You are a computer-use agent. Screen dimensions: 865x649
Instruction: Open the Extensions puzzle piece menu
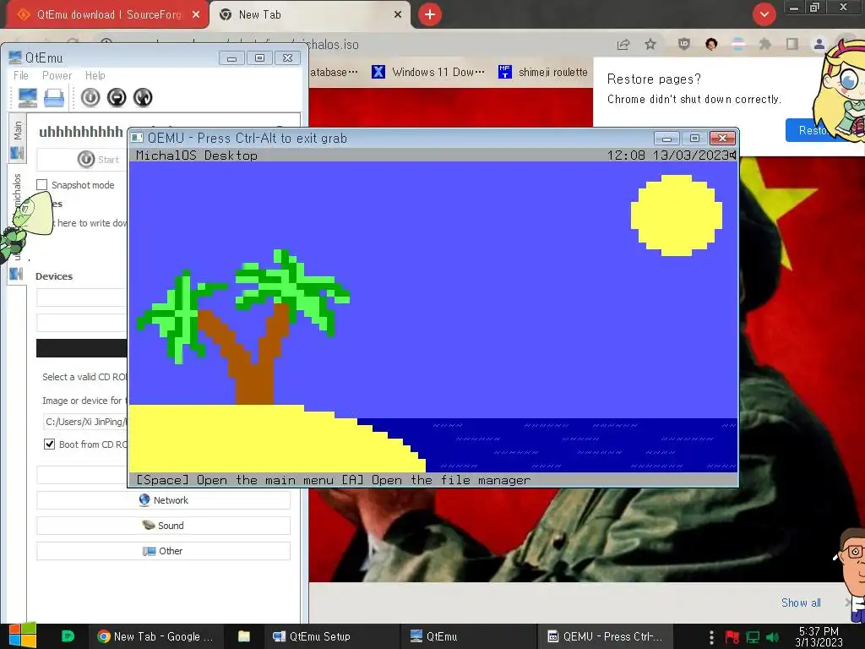point(764,44)
